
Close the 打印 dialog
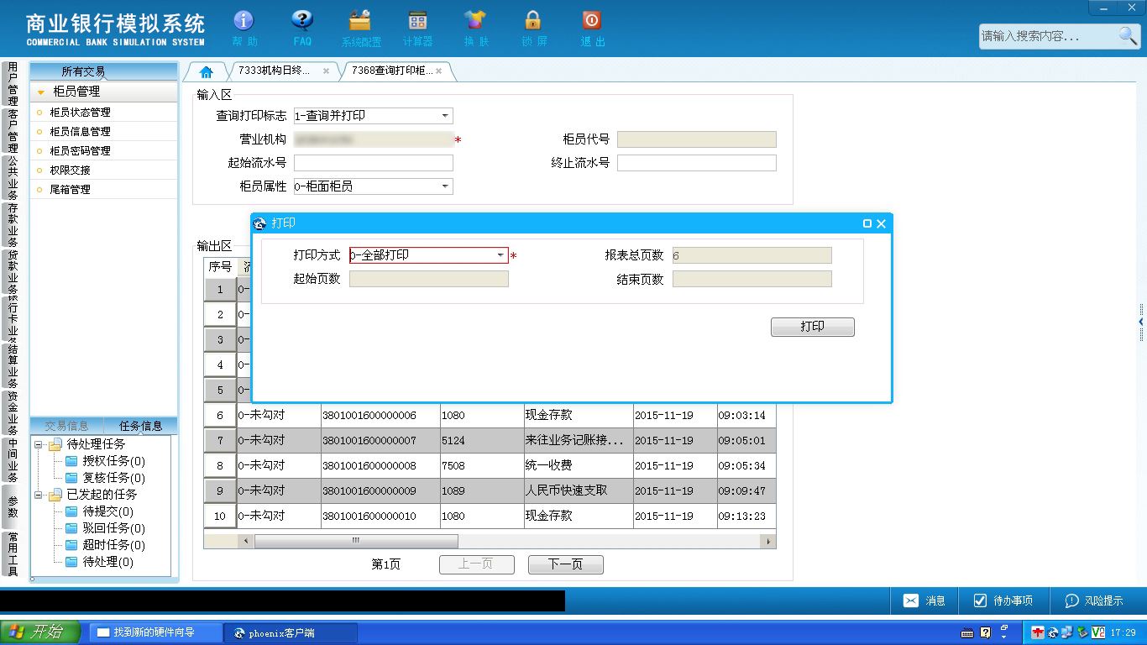(x=881, y=223)
